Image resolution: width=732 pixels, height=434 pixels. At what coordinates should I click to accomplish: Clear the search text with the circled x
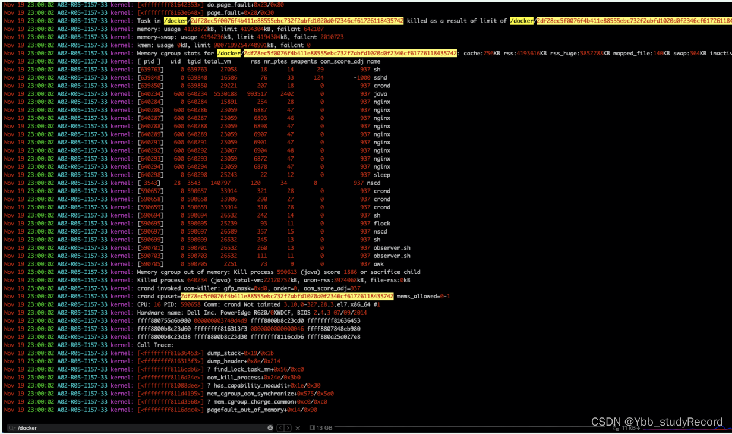click(x=270, y=428)
